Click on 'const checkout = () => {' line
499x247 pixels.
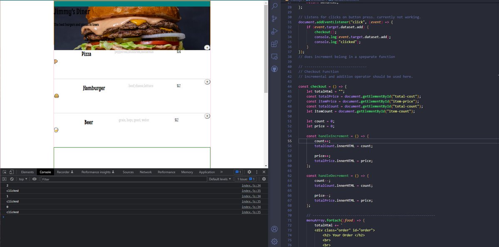(x=323, y=86)
